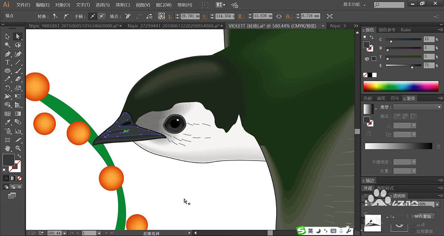Screen dimensions: 444x236
Task: Toggle hide handles for multiple anchors
Action: [x=101, y=16]
